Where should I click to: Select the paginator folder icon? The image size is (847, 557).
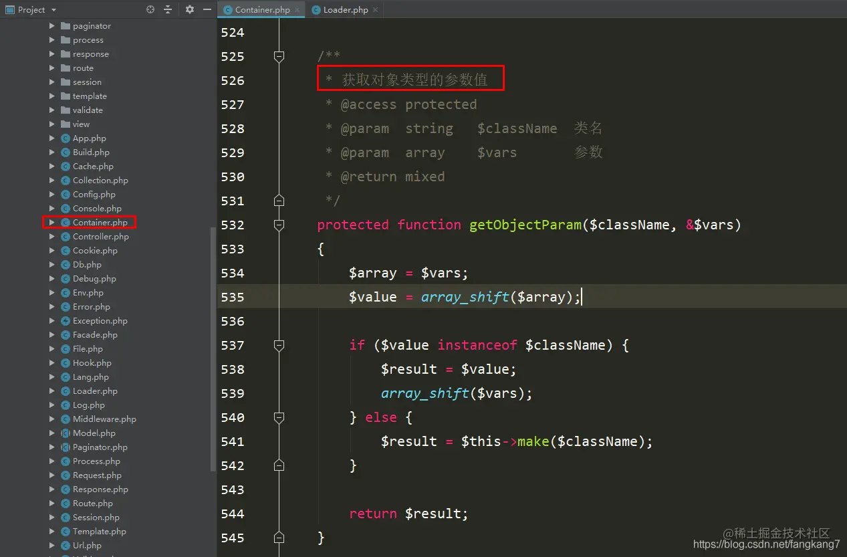(66, 26)
